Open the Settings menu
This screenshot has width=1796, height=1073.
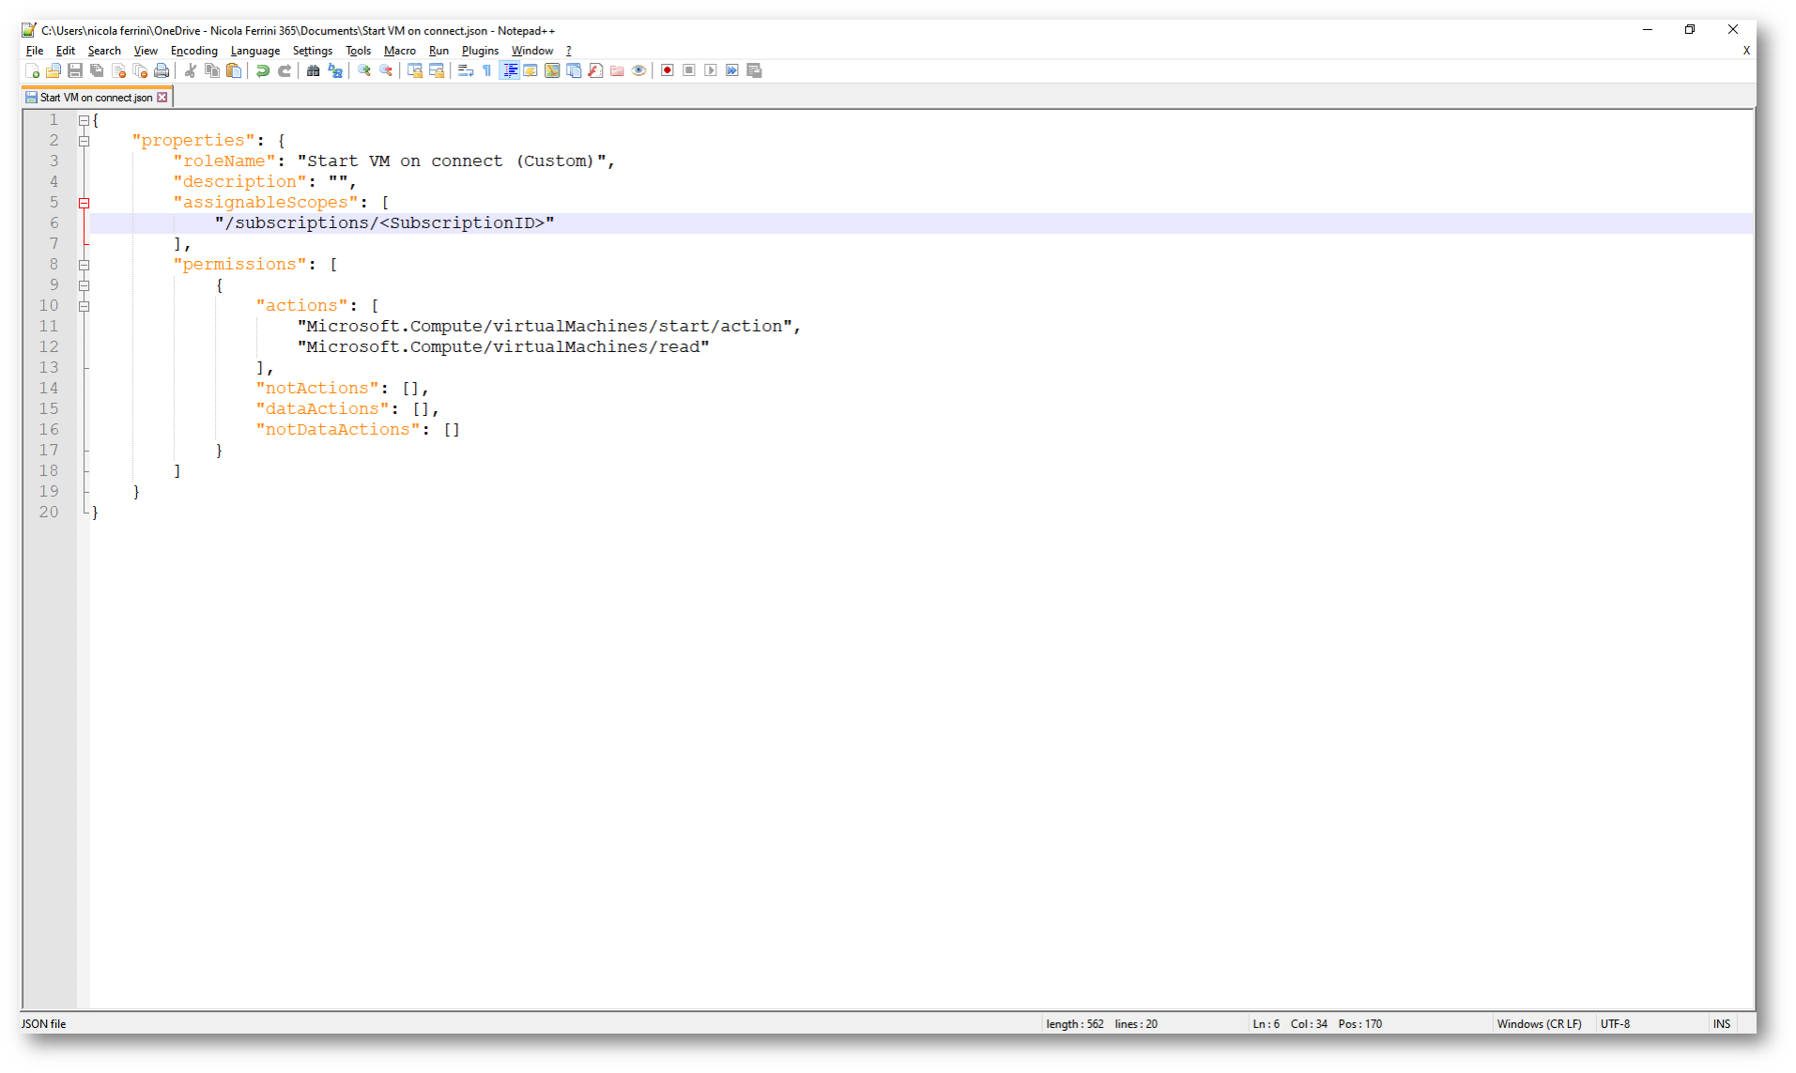313,51
